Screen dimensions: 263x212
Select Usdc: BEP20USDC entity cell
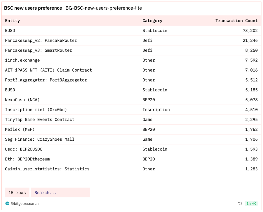click(24, 149)
